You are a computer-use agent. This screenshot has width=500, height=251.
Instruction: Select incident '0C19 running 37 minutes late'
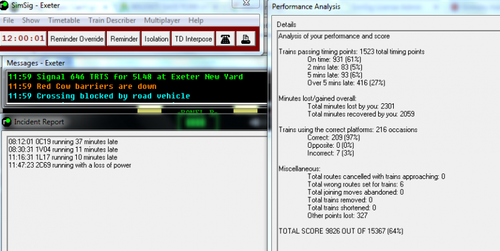click(x=63, y=141)
